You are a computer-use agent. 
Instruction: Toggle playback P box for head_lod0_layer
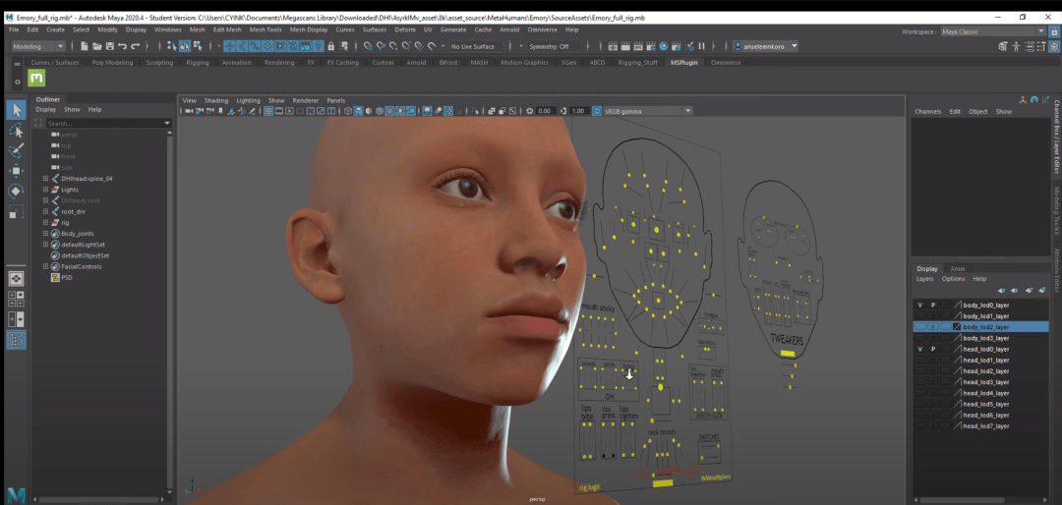pyautogui.click(x=932, y=349)
